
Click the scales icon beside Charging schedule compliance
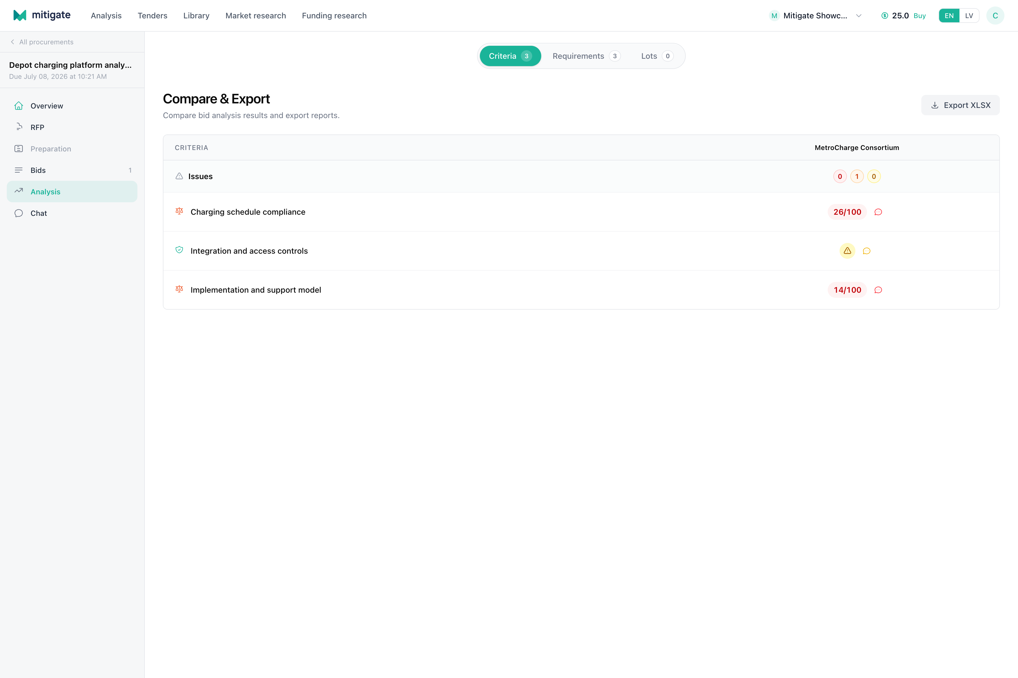(x=179, y=211)
